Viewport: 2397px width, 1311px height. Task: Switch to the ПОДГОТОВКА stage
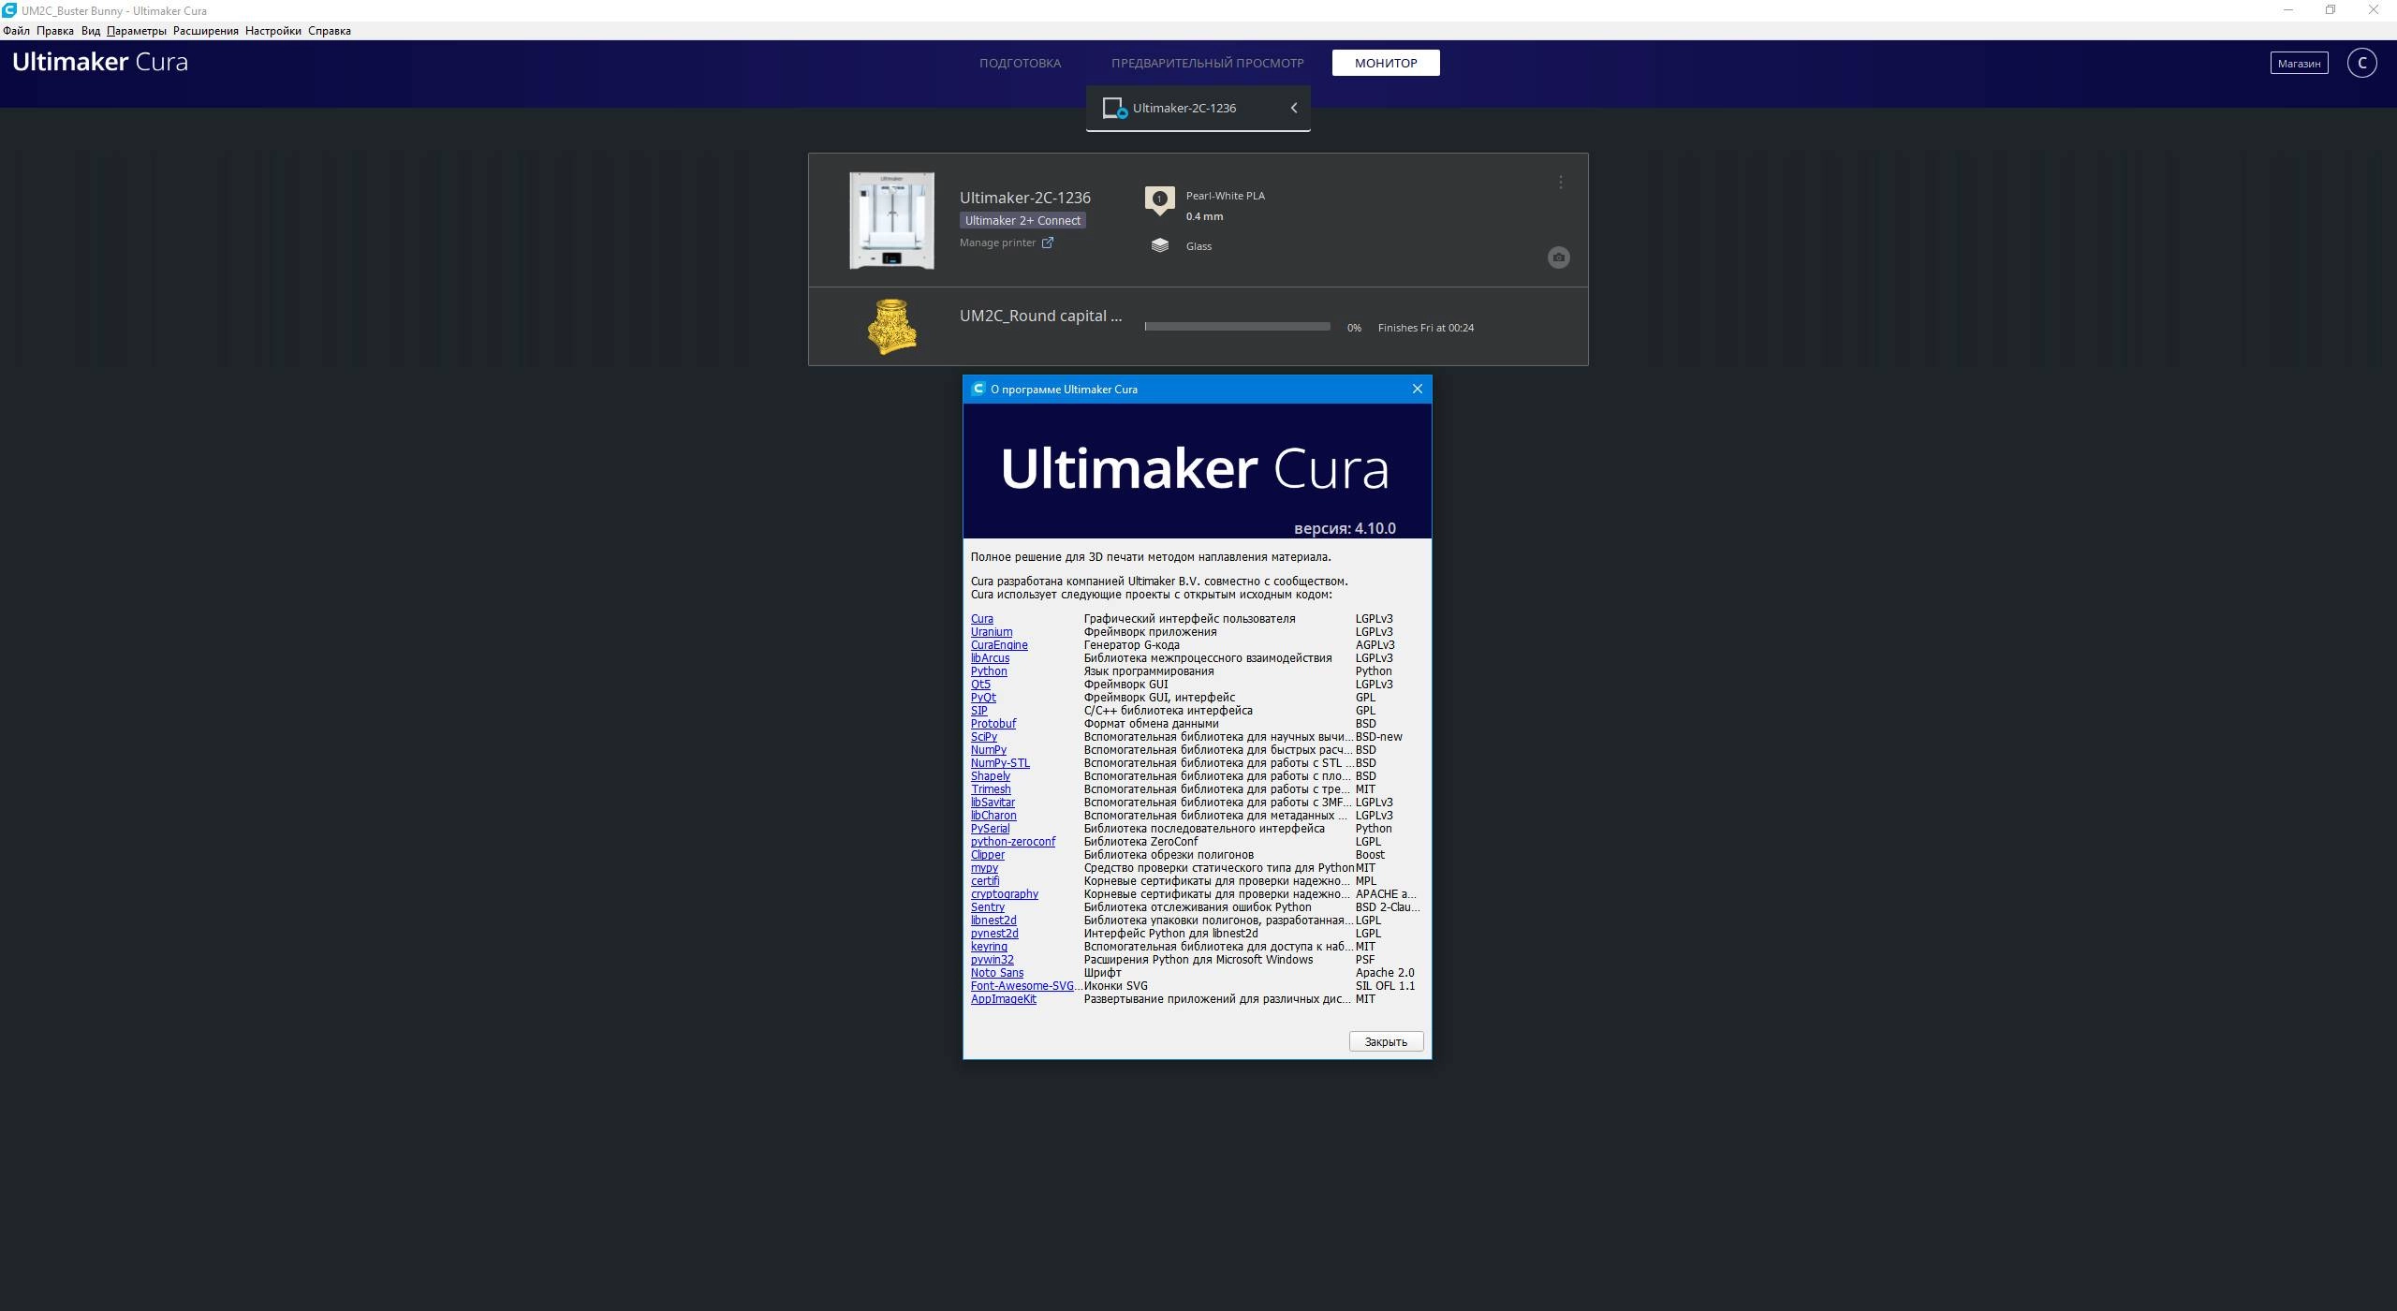click(1020, 63)
